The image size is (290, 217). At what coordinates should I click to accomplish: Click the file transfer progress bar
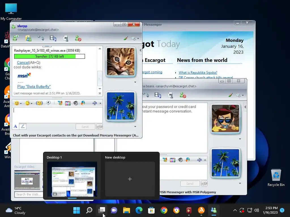pyautogui.click(x=50, y=56)
